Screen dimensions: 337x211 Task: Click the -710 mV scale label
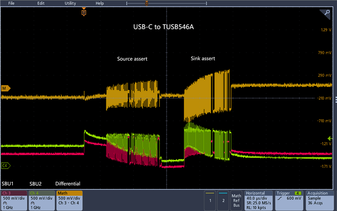324,121
